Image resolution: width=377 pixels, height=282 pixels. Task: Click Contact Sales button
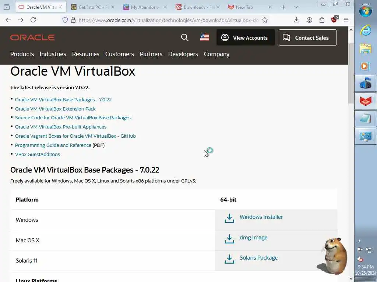click(307, 37)
